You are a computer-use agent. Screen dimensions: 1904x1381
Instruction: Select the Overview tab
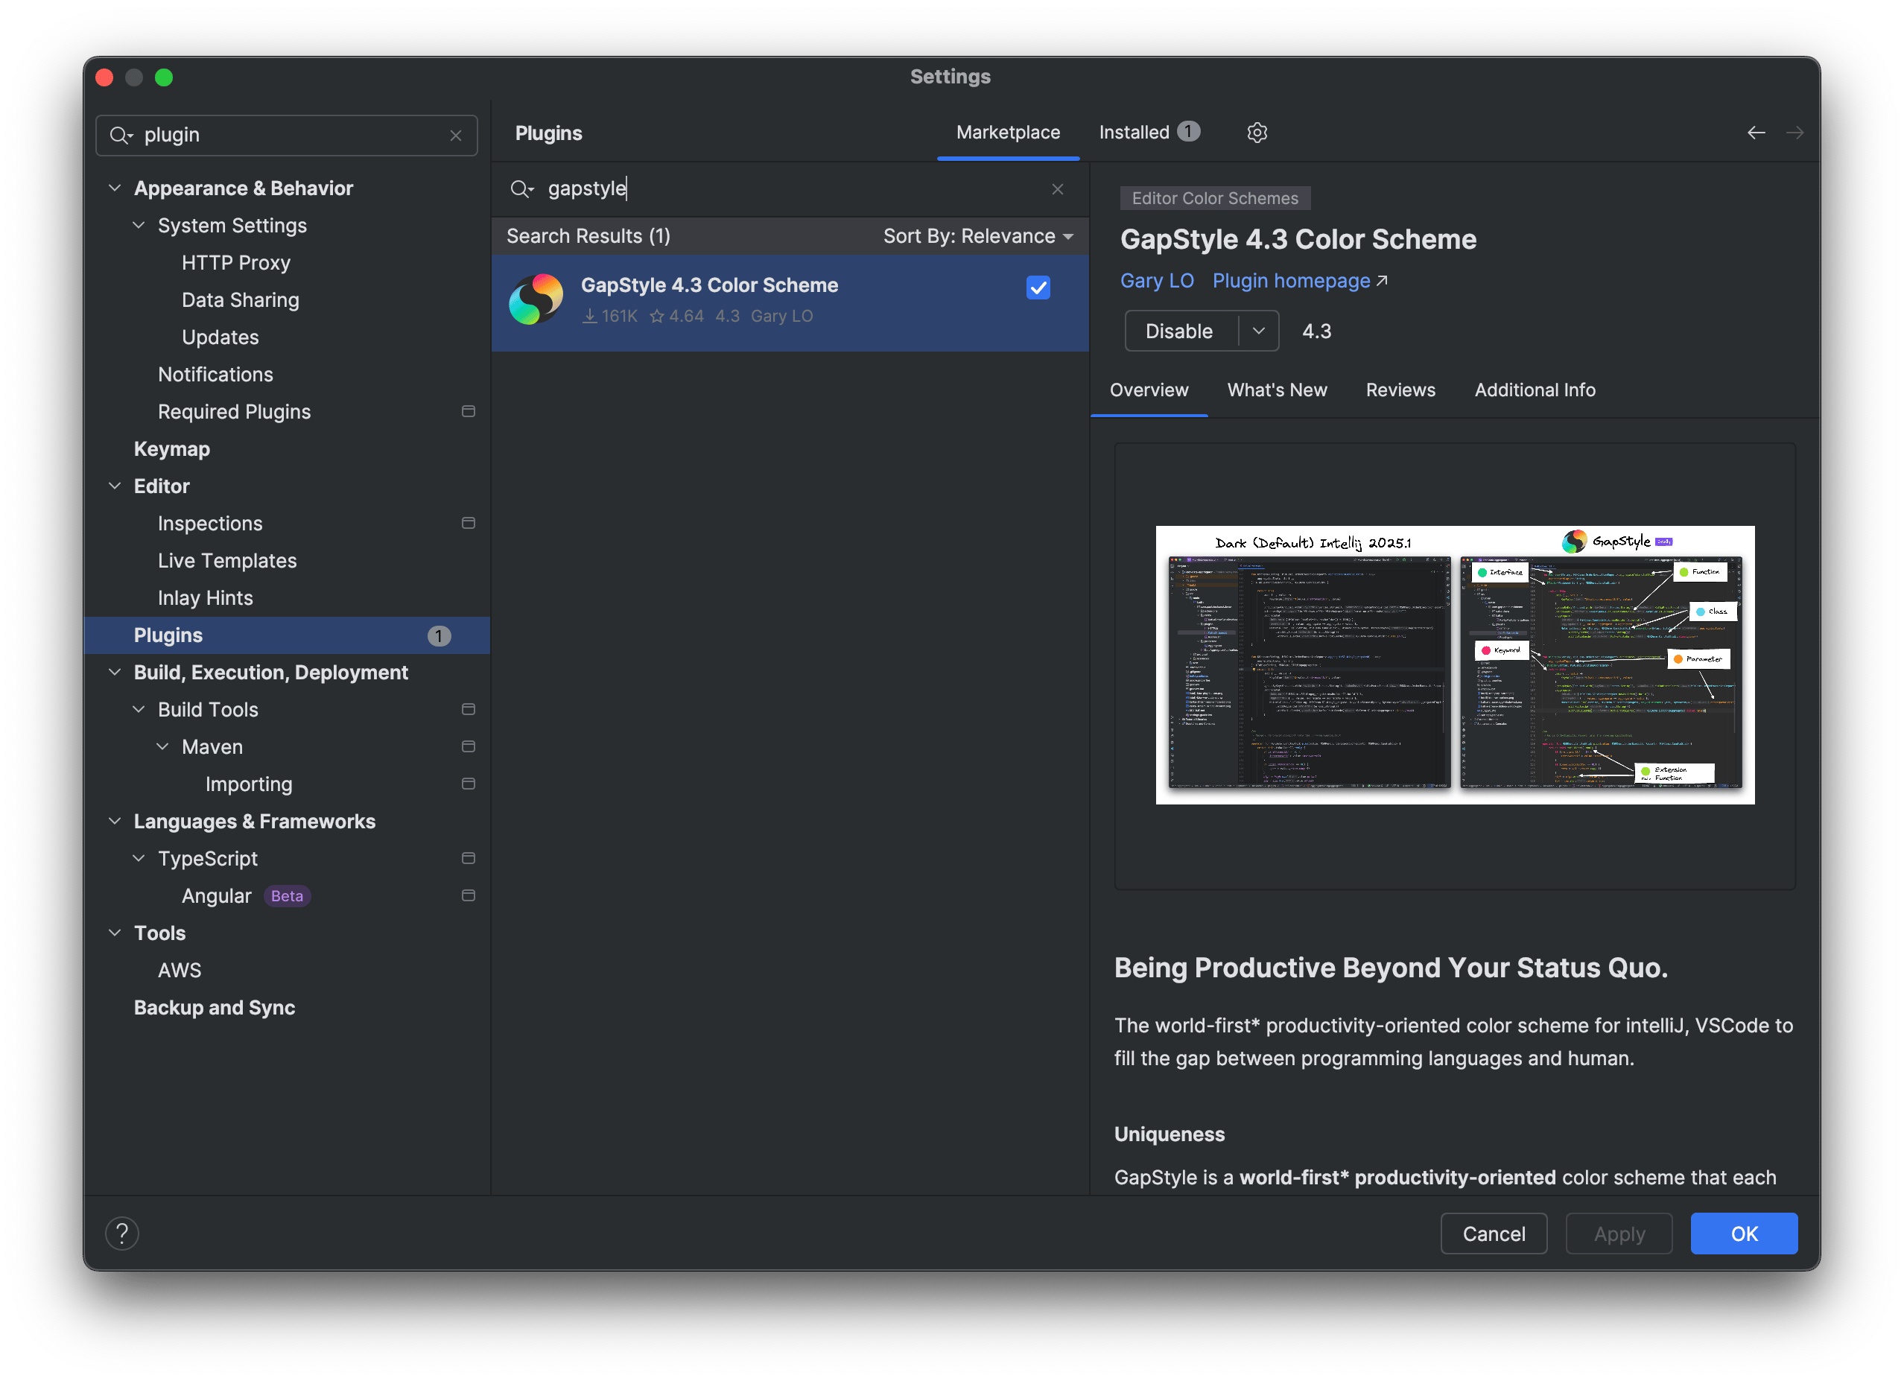click(1149, 390)
